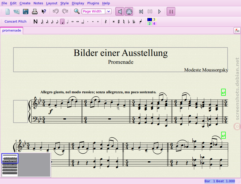Select the half note duration
This screenshot has width=241, height=184.
coord(68,21)
